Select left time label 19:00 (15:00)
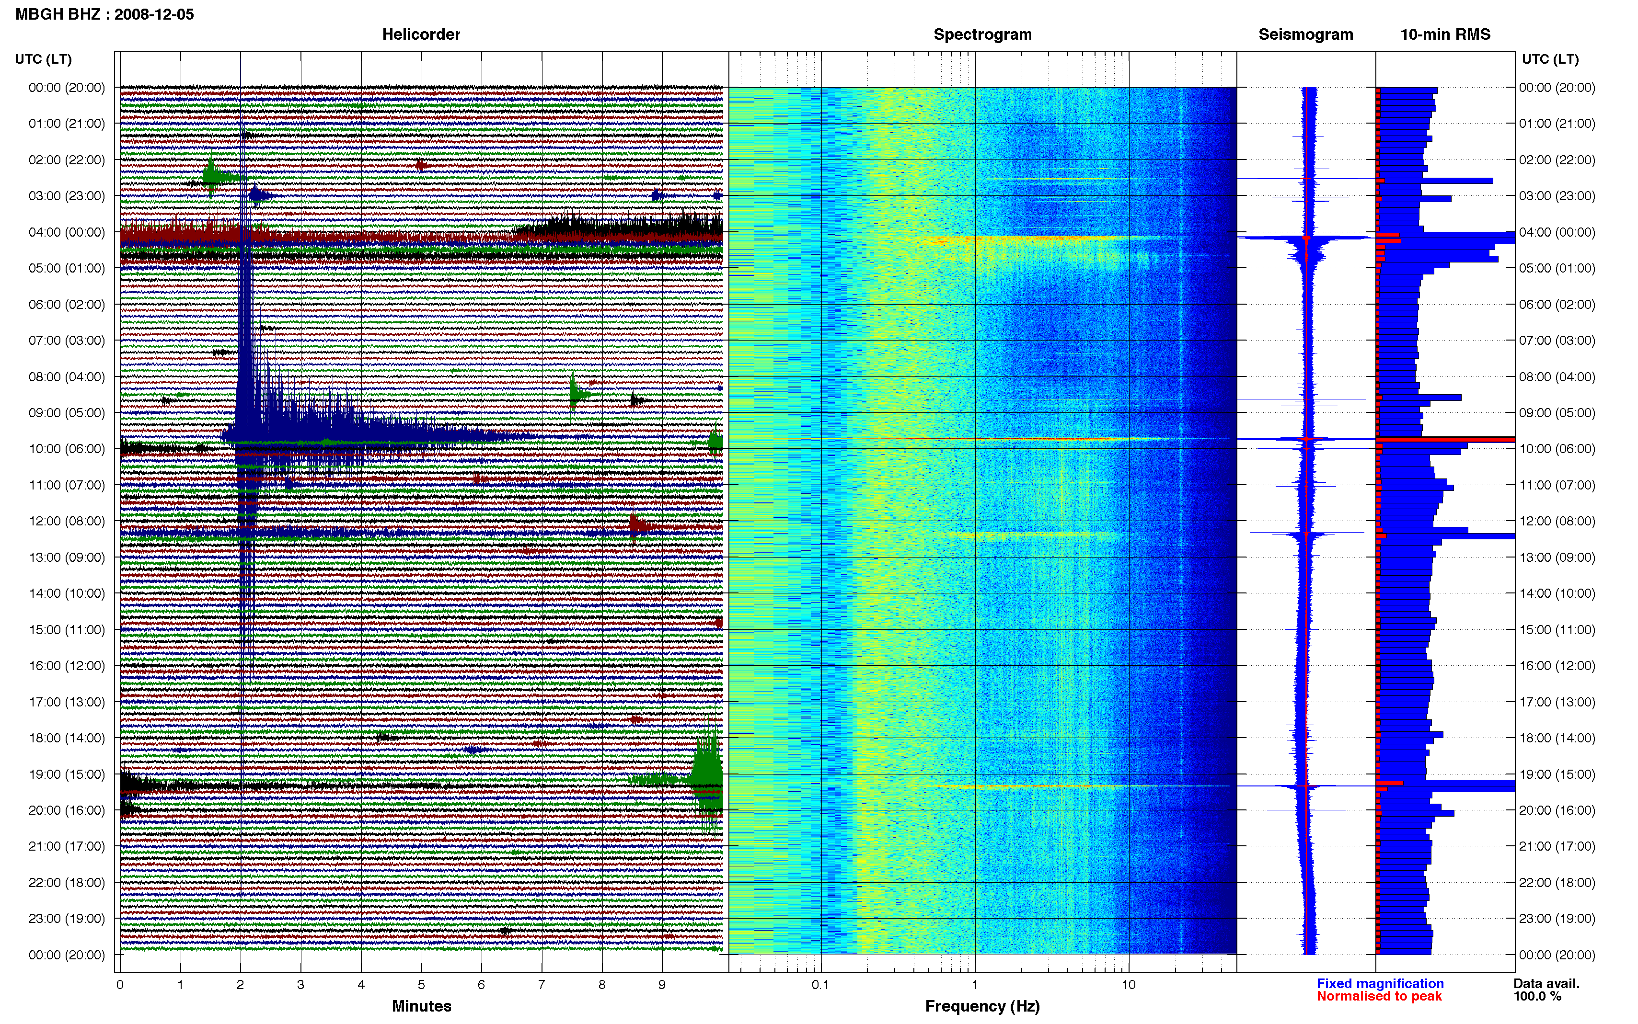The width and height of the screenshot is (1638, 1024). (67, 774)
